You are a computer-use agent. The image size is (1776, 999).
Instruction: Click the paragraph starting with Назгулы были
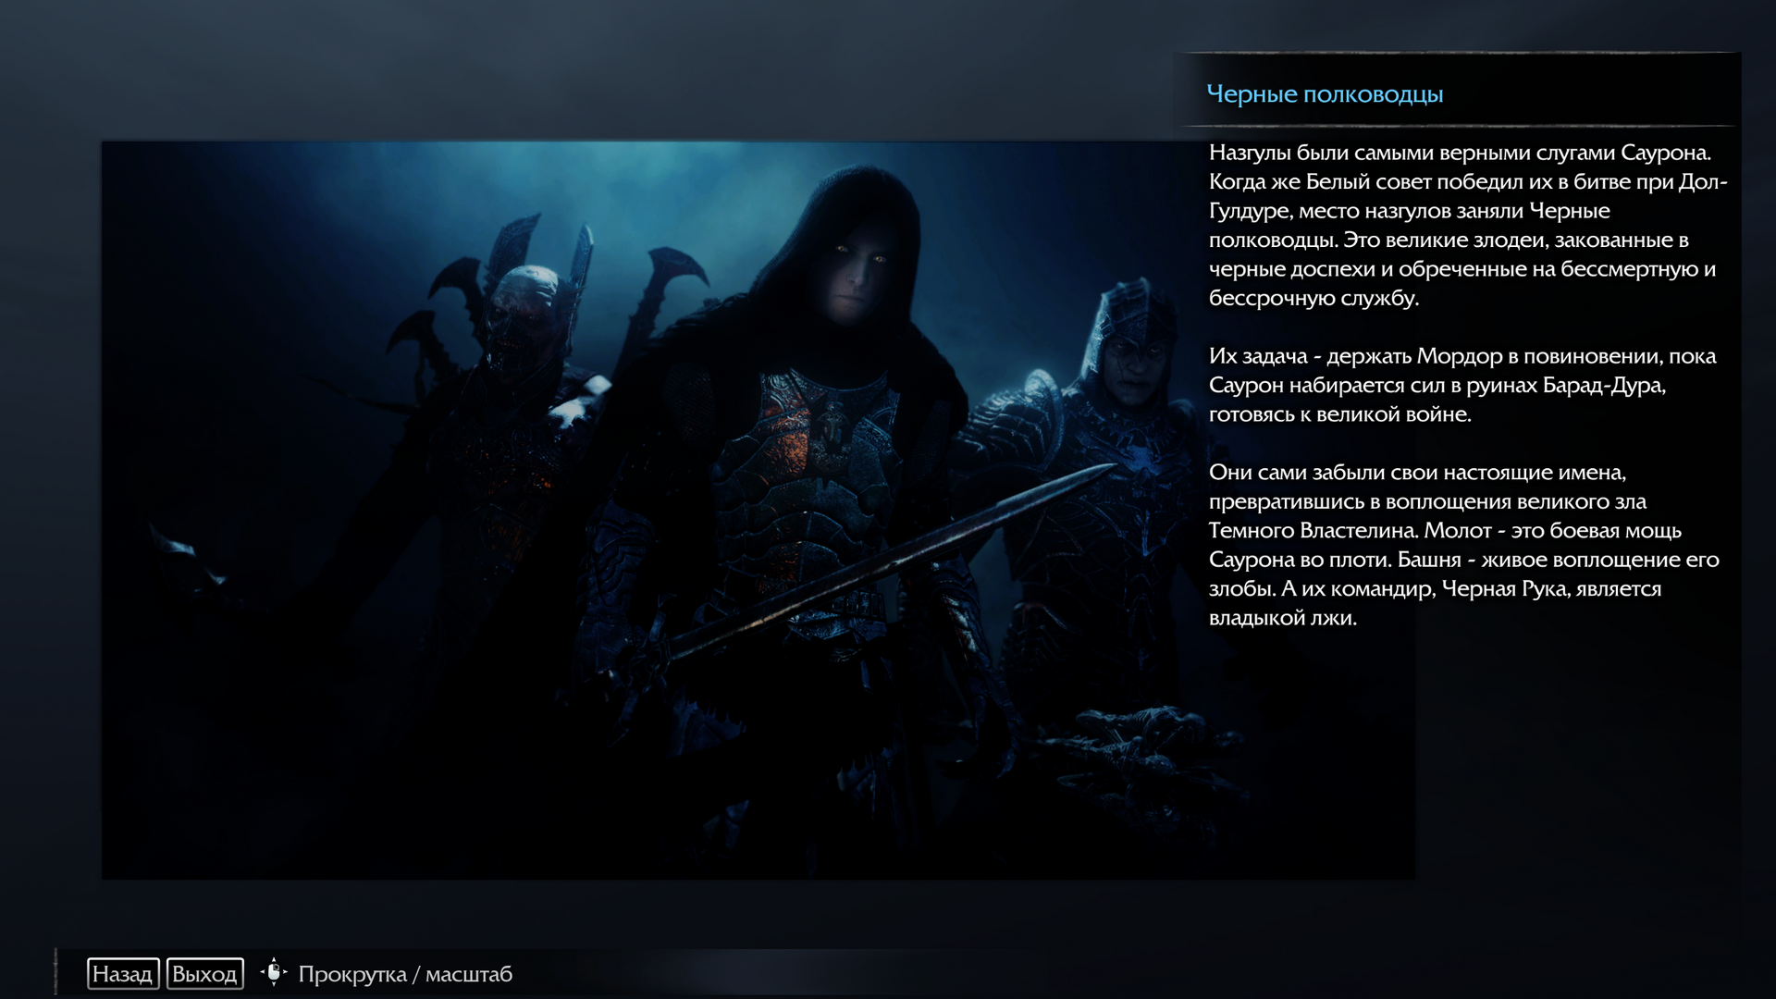(x=1466, y=225)
